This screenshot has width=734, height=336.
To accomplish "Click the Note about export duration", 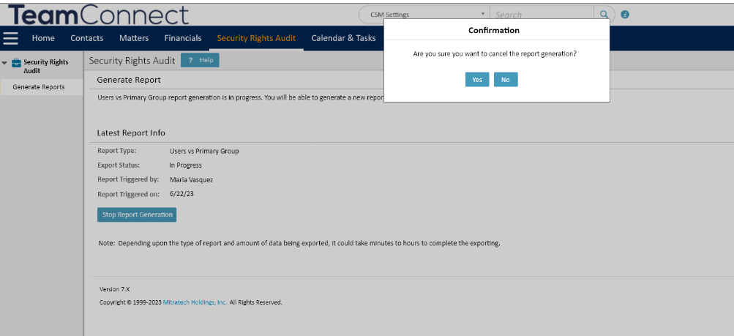I will pyautogui.click(x=299, y=243).
